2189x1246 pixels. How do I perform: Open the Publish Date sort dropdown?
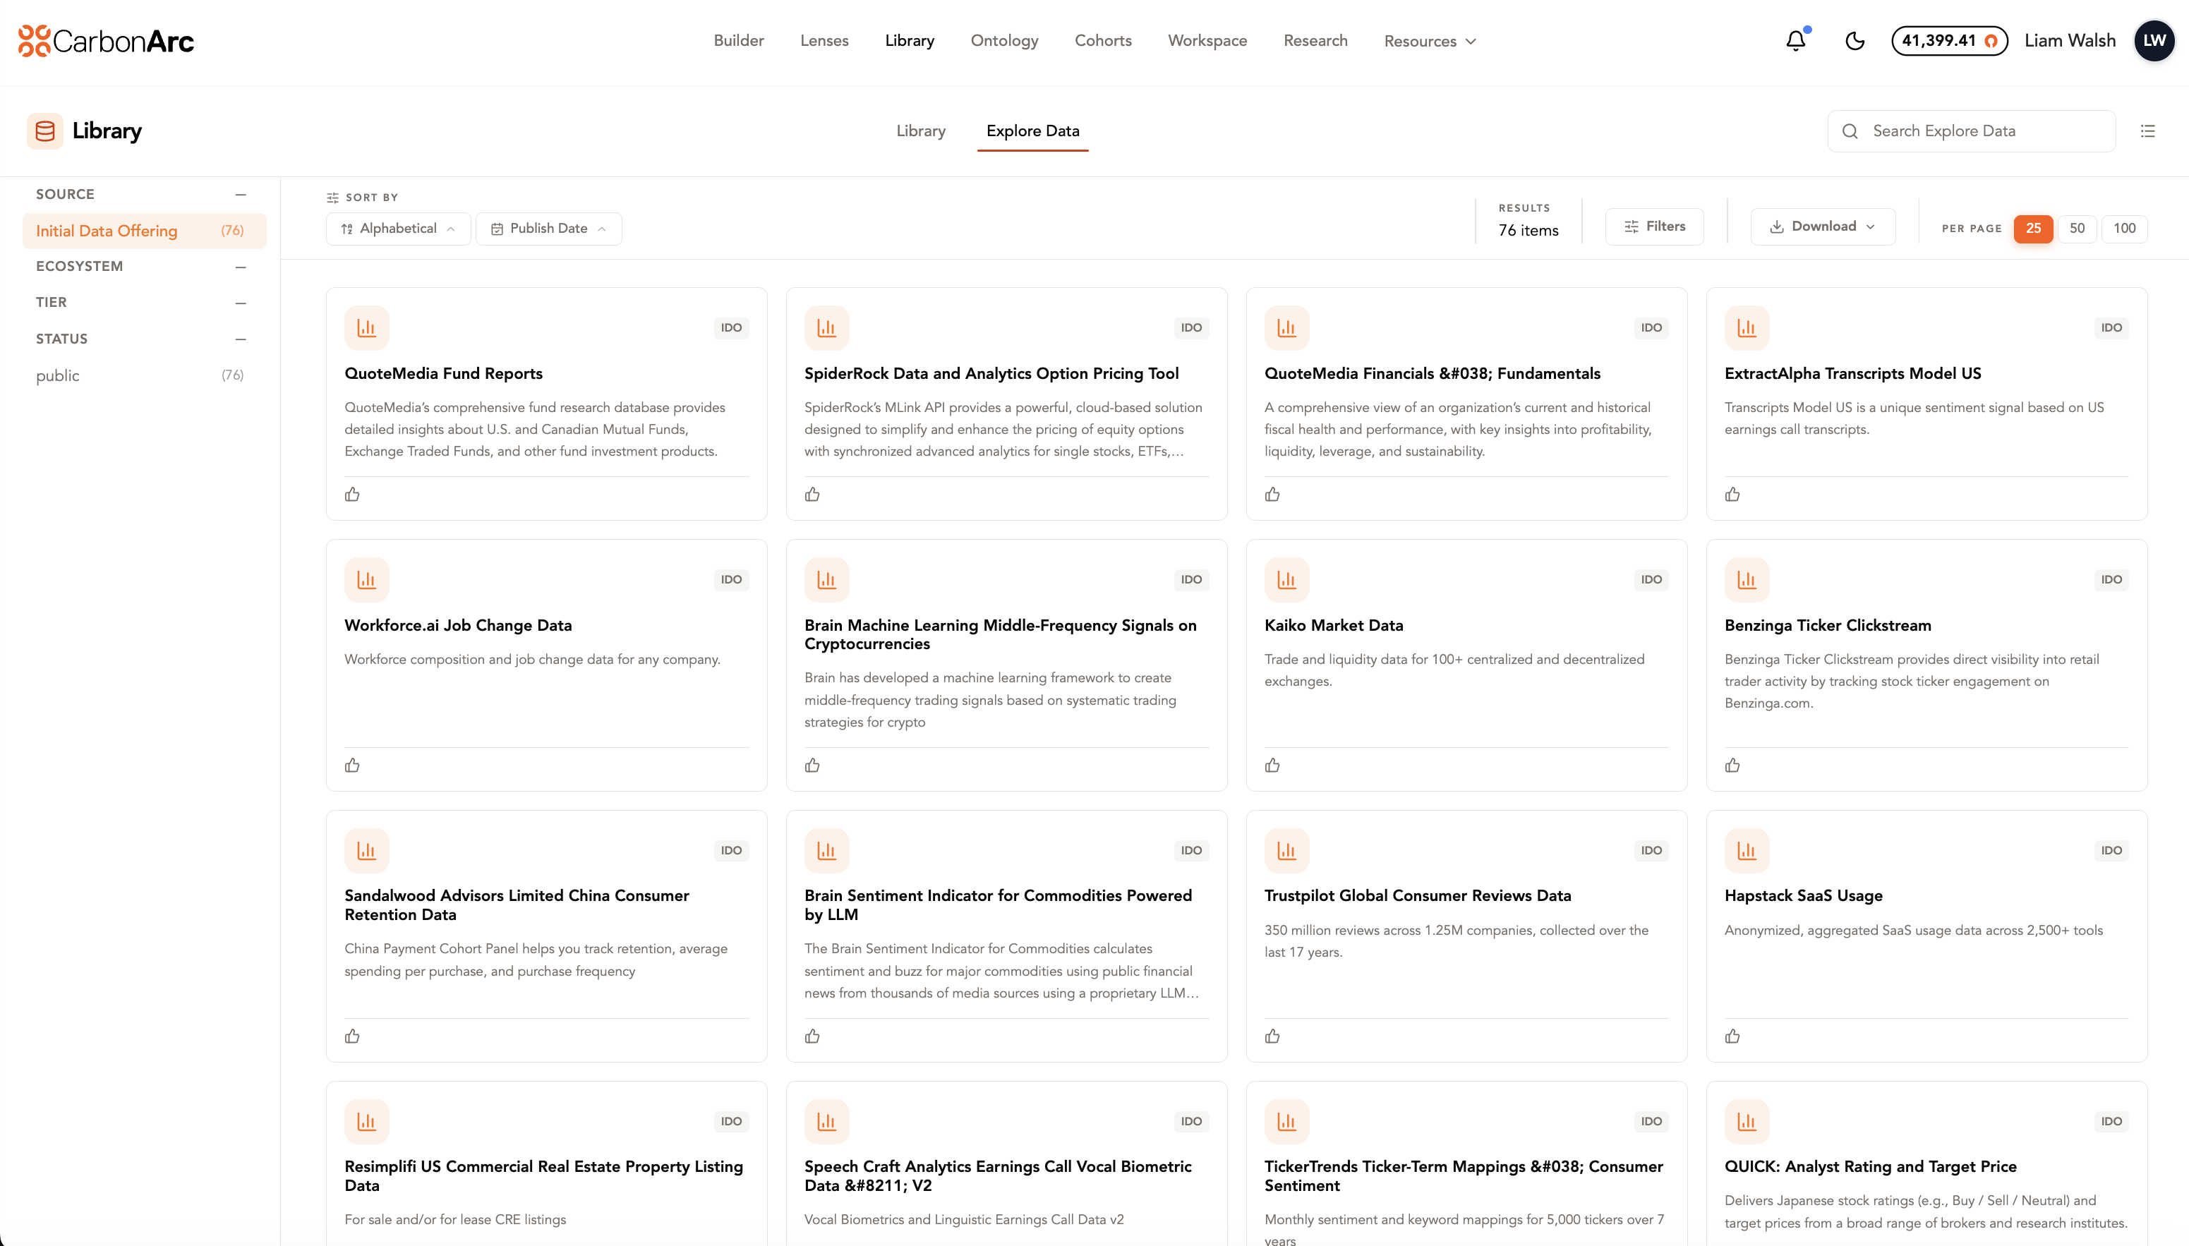click(x=548, y=229)
